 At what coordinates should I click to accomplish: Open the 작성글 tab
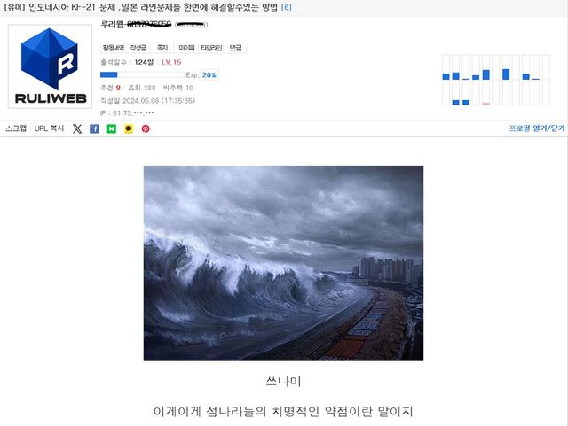pyautogui.click(x=138, y=48)
